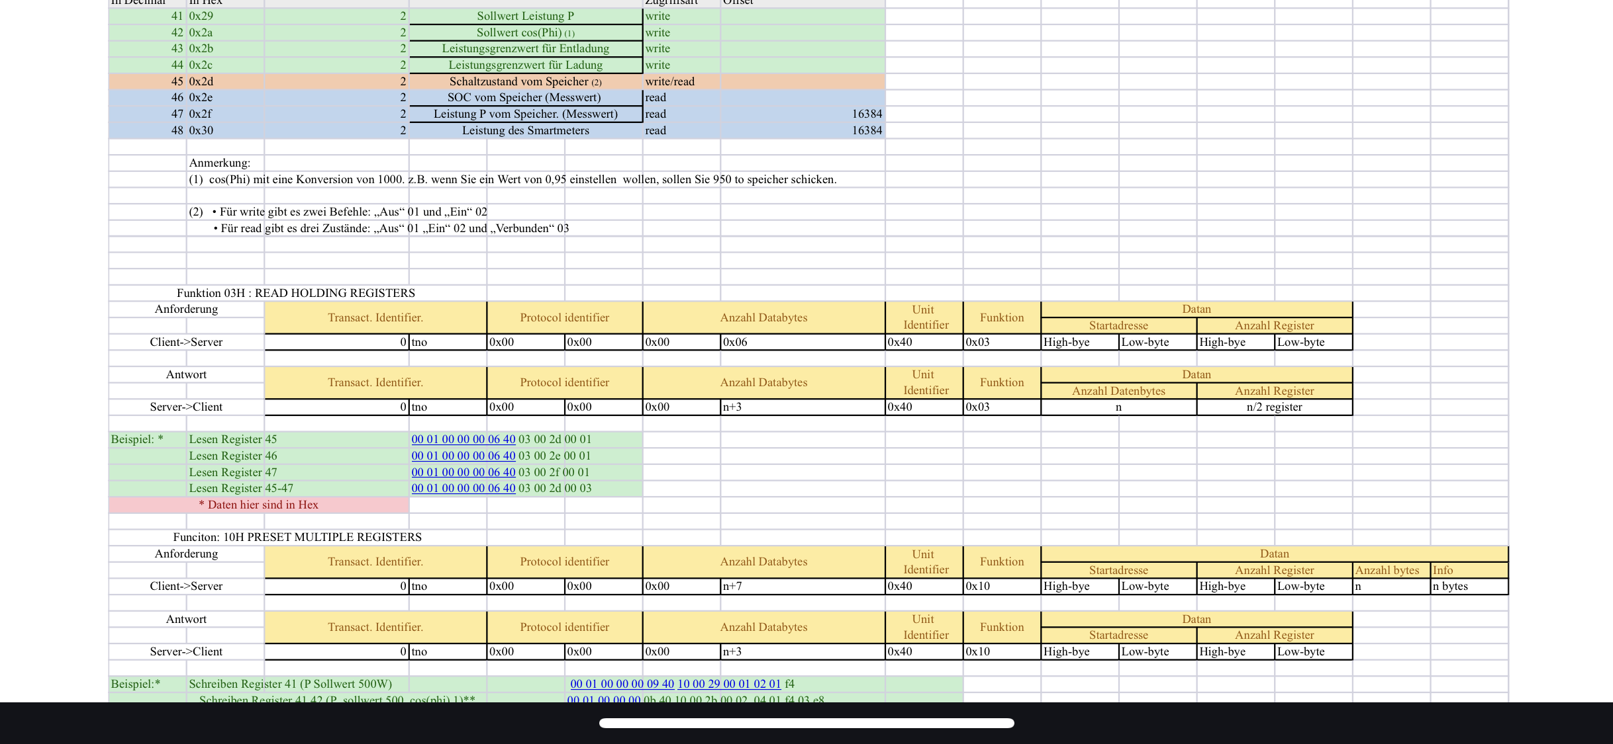
Task: Open the Lesen Register 46 hex link
Action: [x=464, y=456]
